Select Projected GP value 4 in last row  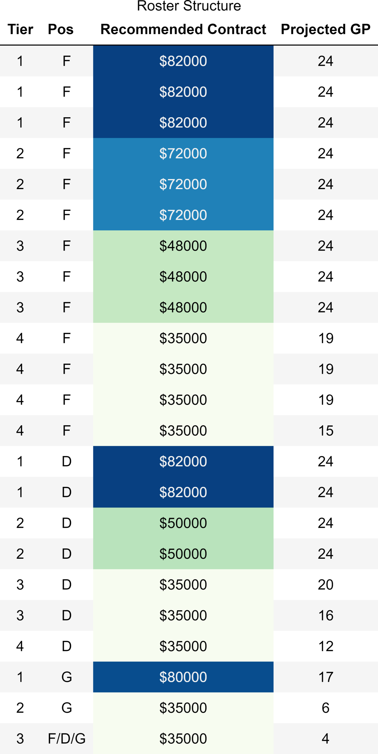click(x=326, y=738)
